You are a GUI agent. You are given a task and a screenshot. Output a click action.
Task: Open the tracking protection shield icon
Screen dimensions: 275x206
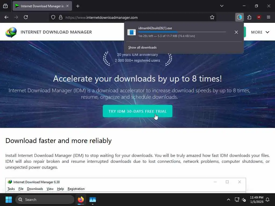point(53,17)
